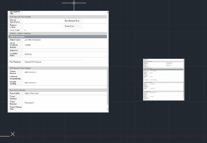Viewport: 207px width, 143px height.
Task: Click the 'JOHAN CASTBERG' project name value
Action: click(x=33, y=40)
